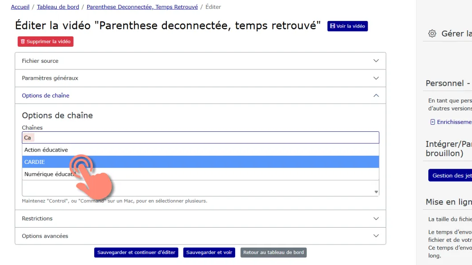
Task: Open the Accueil breadcrumb link
Action: [x=20, y=7]
